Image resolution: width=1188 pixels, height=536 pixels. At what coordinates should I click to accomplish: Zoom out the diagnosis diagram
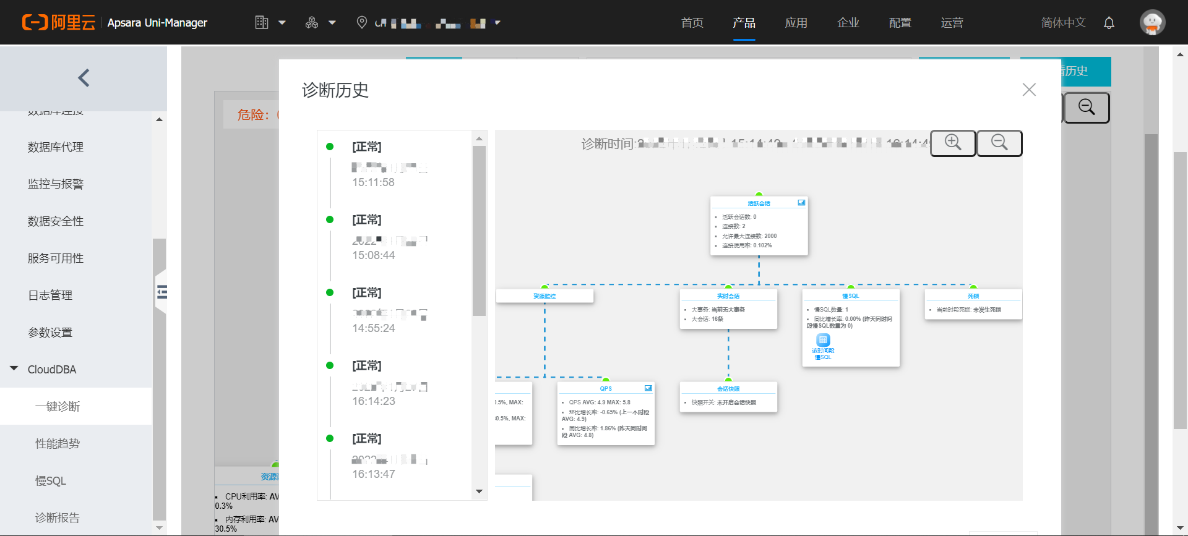pos(999,143)
